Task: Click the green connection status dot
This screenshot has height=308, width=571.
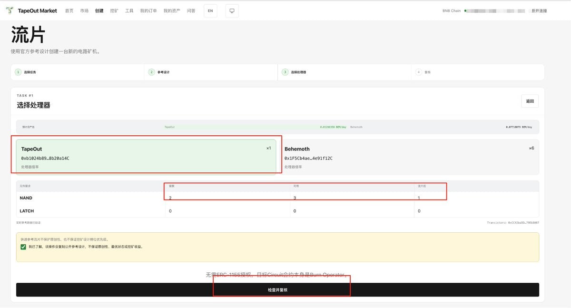Action: click(465, 10)
